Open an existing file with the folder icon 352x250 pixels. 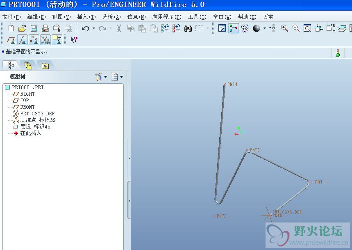click(x=22, y=28)
